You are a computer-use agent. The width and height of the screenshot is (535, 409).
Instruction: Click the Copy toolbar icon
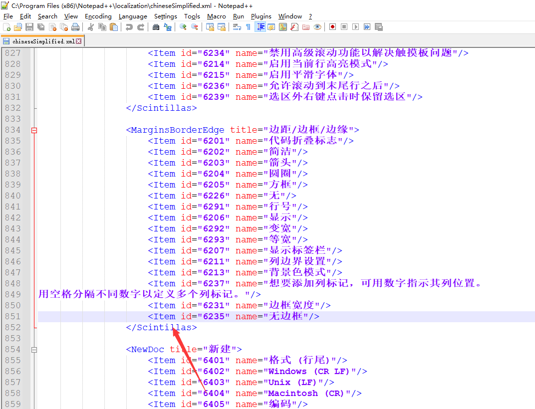click(102, 27)
